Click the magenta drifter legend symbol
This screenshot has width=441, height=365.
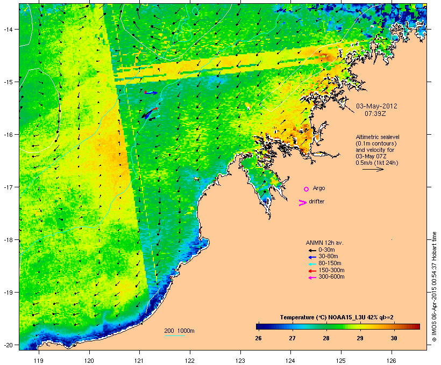point(302,203)
